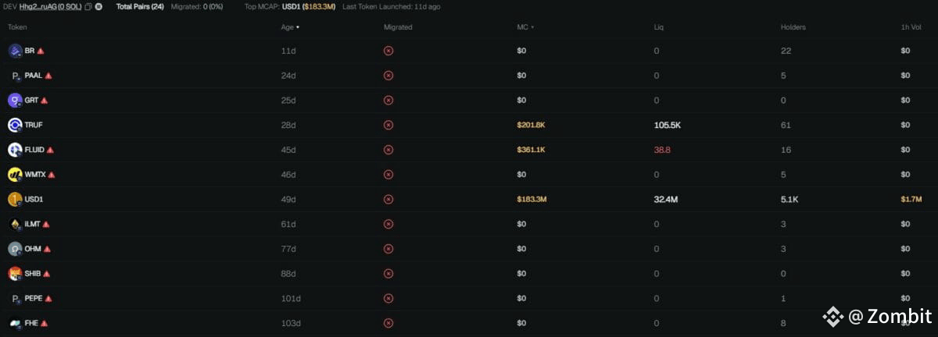This screenshot has height=337, width=938.
Task: Open the PEPE token row
Action: pyautogui.click(x=469, y=299)
